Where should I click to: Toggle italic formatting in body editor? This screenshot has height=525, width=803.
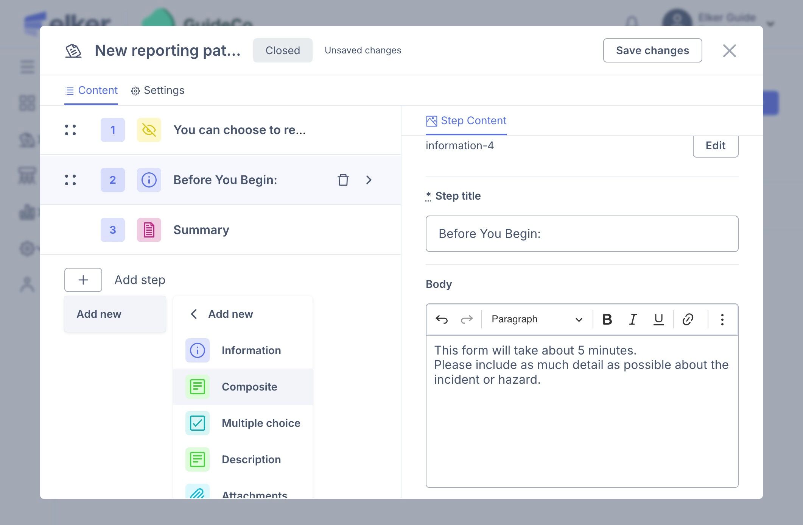click(x=633, y=319)
